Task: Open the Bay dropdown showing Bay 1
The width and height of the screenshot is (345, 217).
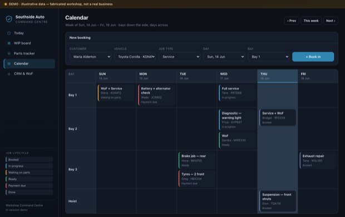Action: pos(269,57)
